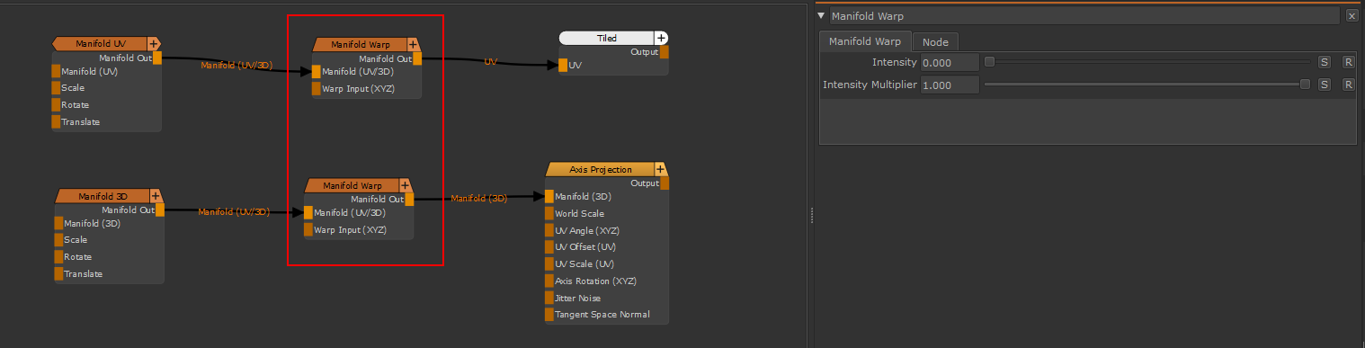Click the Intensity slider track
The width and height of the screenshot is (1365, 348).
pos(1147,62)
